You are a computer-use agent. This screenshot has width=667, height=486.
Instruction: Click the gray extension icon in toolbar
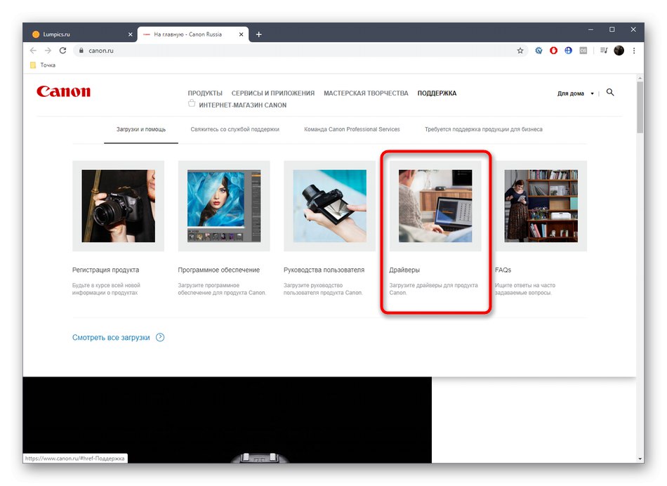[x=583, y=51]
